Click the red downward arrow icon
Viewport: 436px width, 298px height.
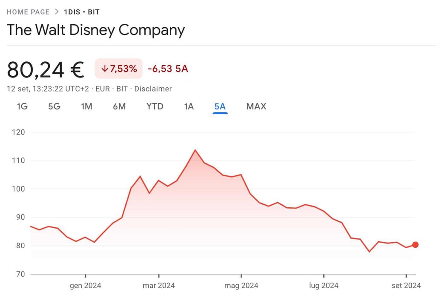pos(104,68)
